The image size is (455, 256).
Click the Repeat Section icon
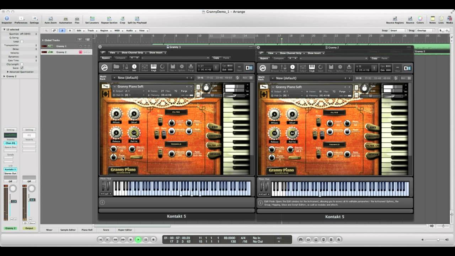pos(109,20)
